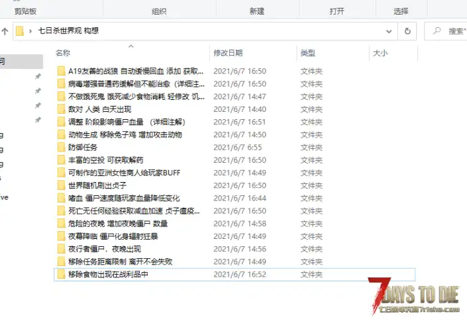Open the 新建 ribbon group label
Image resolution: width=467 pixels, height=323 pixels.
257,11
